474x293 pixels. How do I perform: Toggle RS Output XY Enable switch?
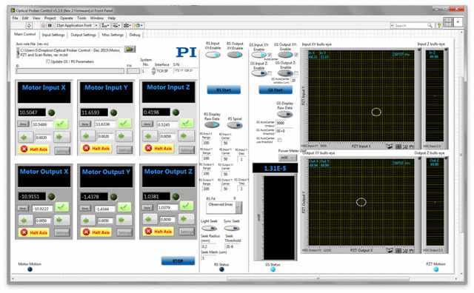235,55
